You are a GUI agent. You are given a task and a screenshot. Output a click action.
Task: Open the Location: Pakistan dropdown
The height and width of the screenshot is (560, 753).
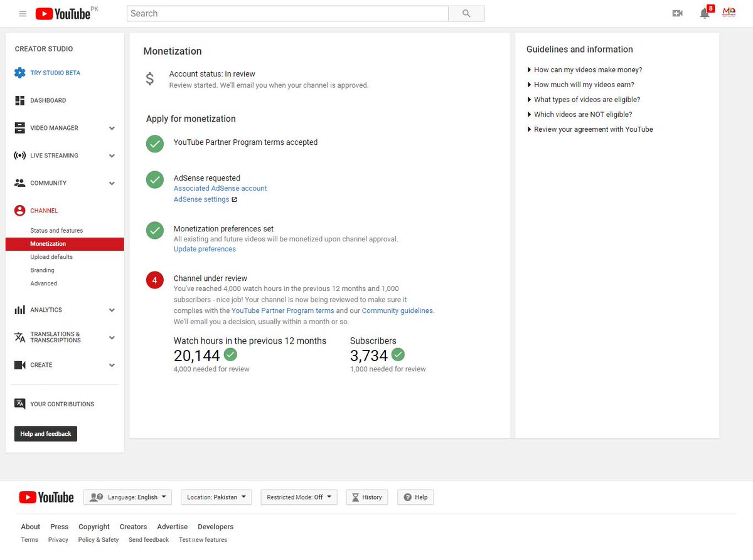216,497
